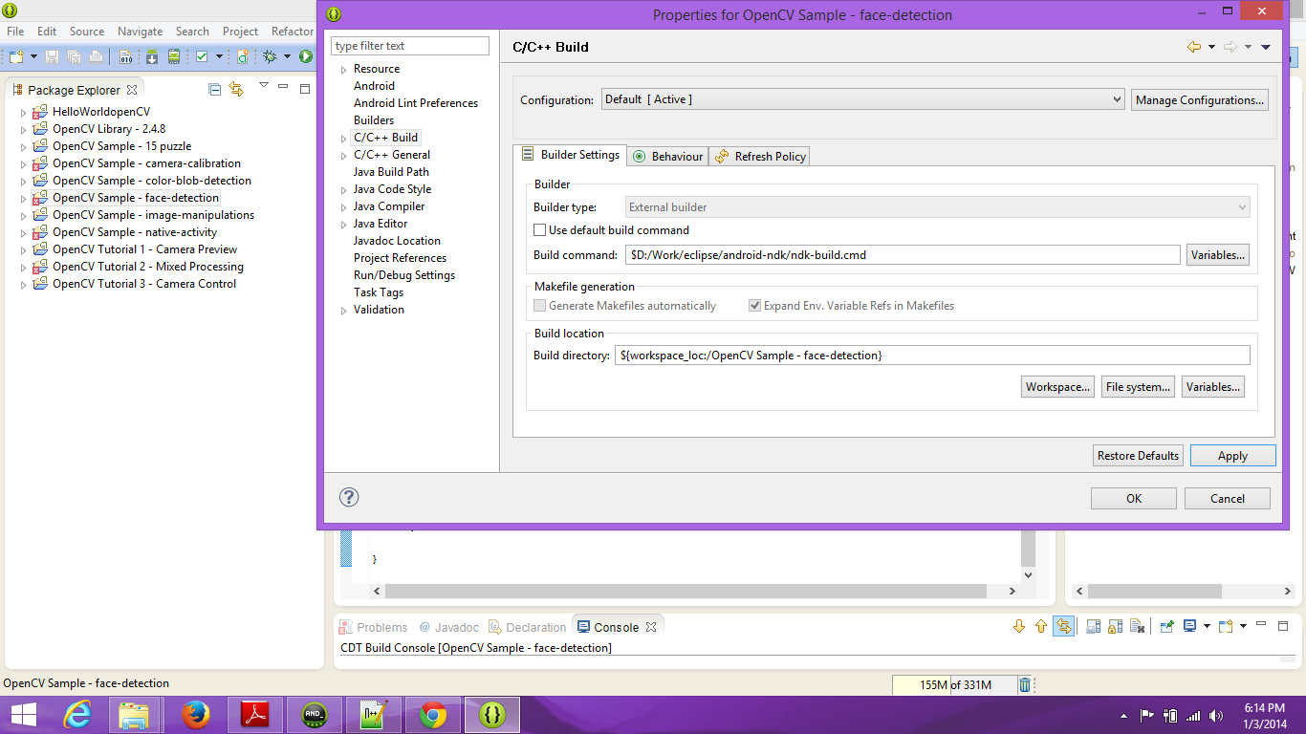The width and height of the screenshot is (1306, 734).
Task: Open the Problems tab
Action: (373, 628)
